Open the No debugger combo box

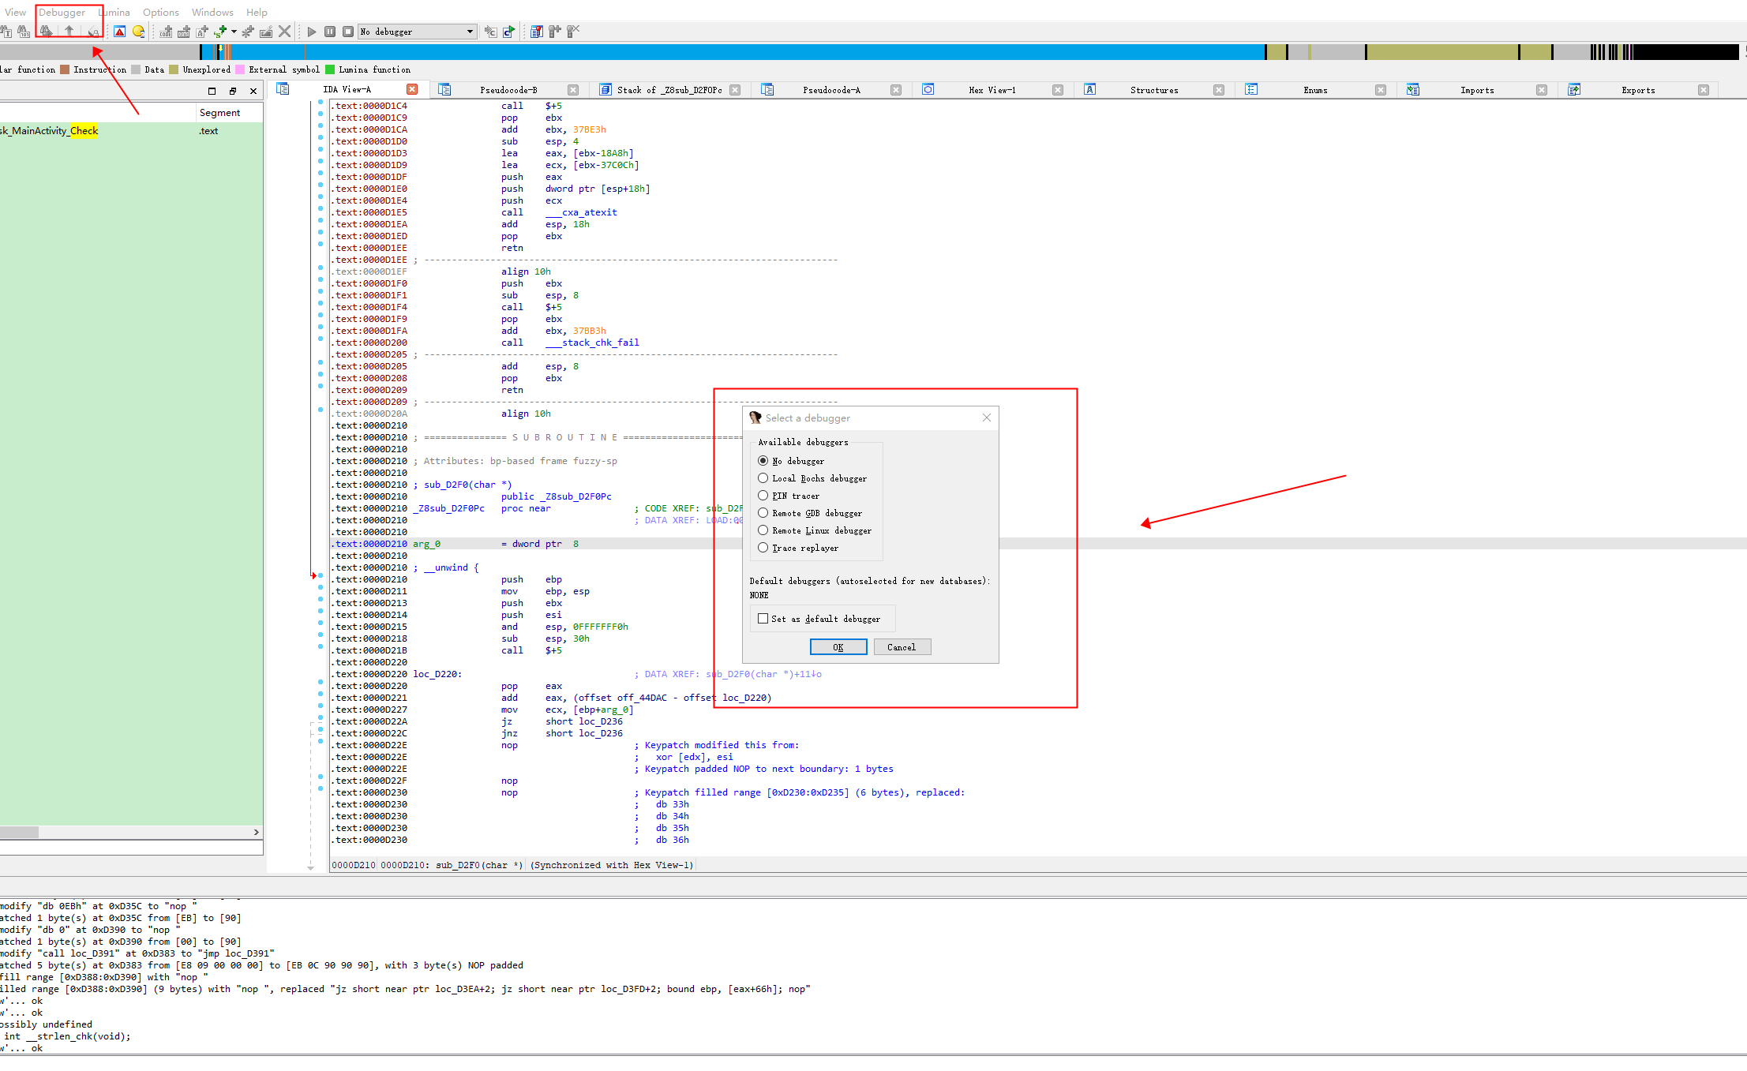pyautogui.click(x=417, y=32)
